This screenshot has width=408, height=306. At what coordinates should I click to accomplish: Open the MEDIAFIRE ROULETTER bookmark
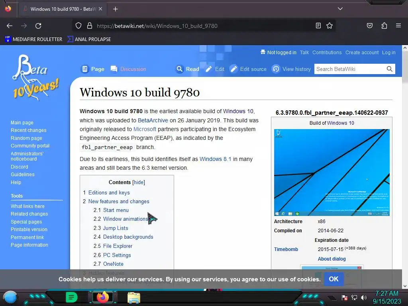coord(33,39)
